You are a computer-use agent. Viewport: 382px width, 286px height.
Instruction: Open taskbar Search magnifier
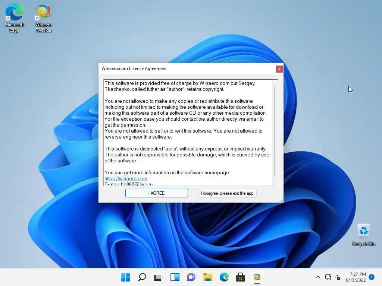tap(142, 277)
